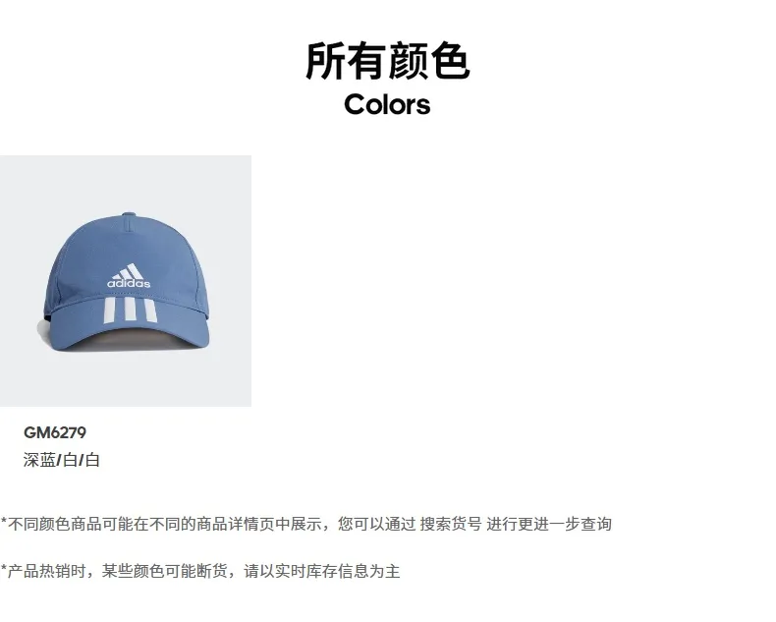Click the adidas logo on the cap
The image size is (776, 622).
coord(129,276)
